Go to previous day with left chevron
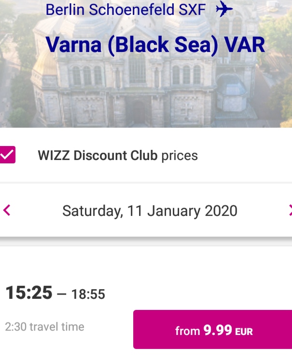Screen dimensions: 292x363 [6, 210]
